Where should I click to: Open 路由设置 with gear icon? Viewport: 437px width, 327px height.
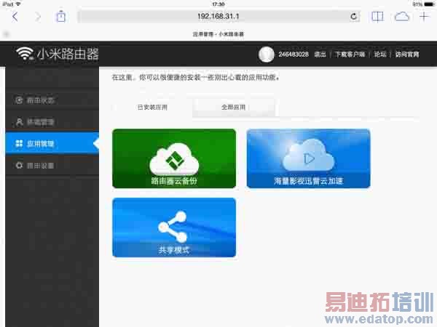pos(52,166)
